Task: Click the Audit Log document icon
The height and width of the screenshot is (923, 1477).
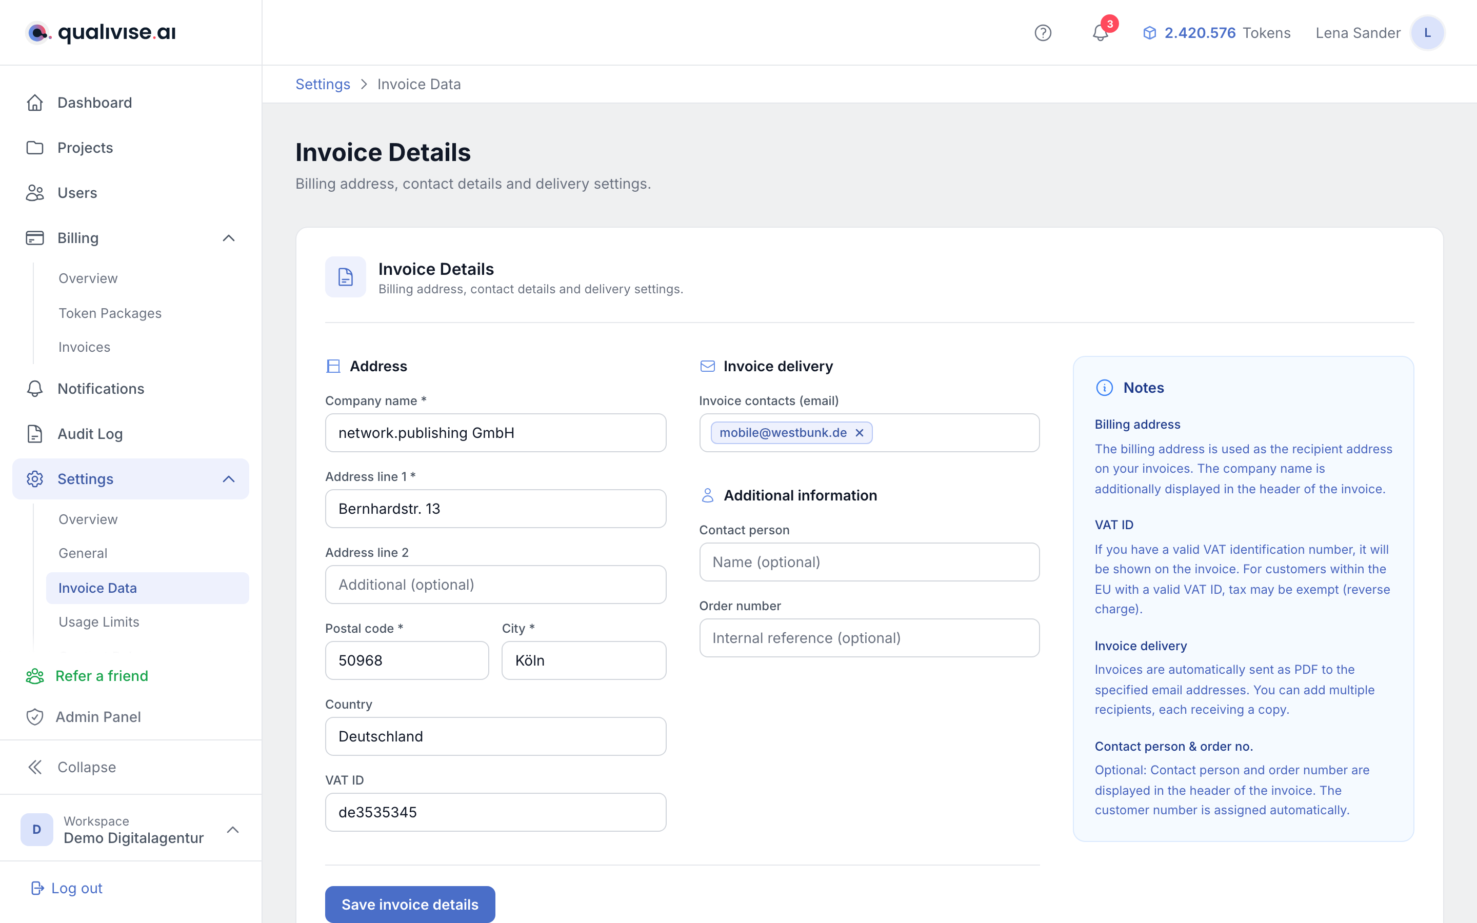Action: 35,434
